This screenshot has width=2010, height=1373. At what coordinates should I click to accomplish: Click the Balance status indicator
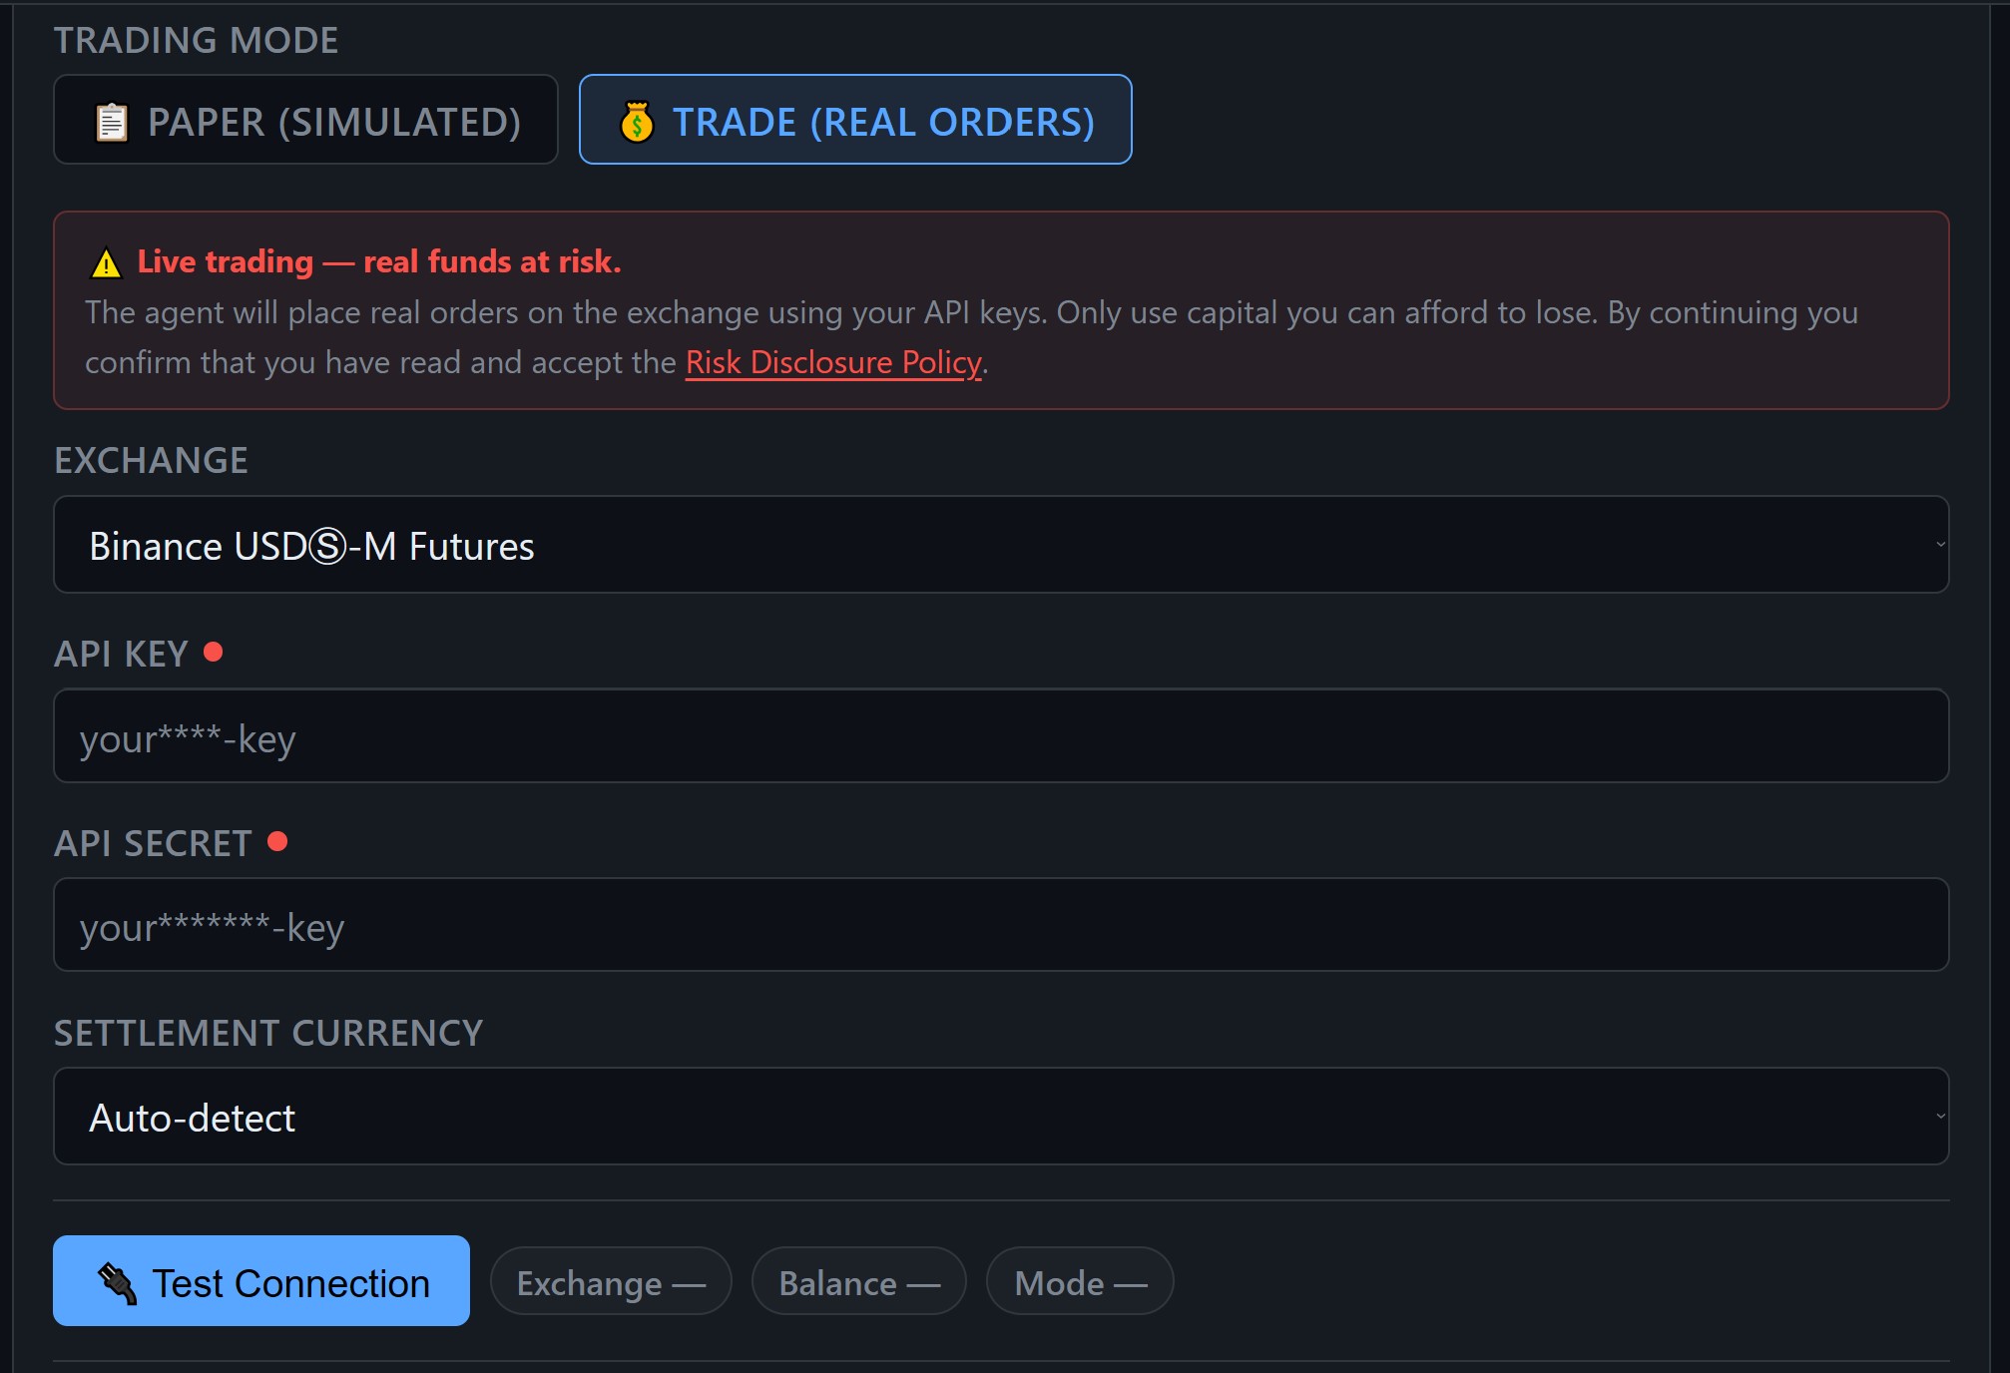coord(858,1281)
